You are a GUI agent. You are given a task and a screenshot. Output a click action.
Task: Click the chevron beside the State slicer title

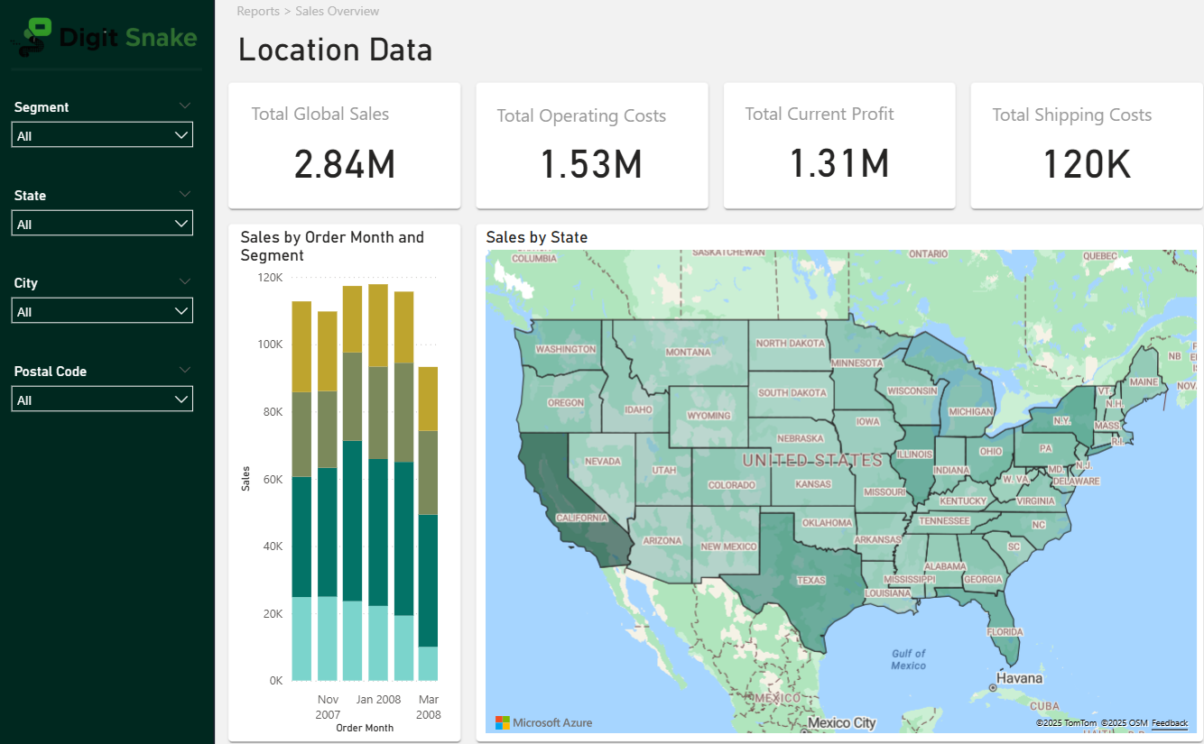pyautogui.click(x=185, y=195)
